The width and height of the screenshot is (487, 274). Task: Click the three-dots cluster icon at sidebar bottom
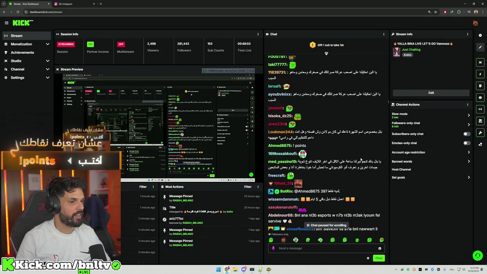(x=480, y=144)
